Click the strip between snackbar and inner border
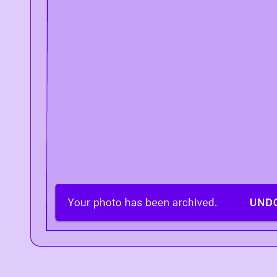The width and height of the screenshot is (277, 277). 162,225
